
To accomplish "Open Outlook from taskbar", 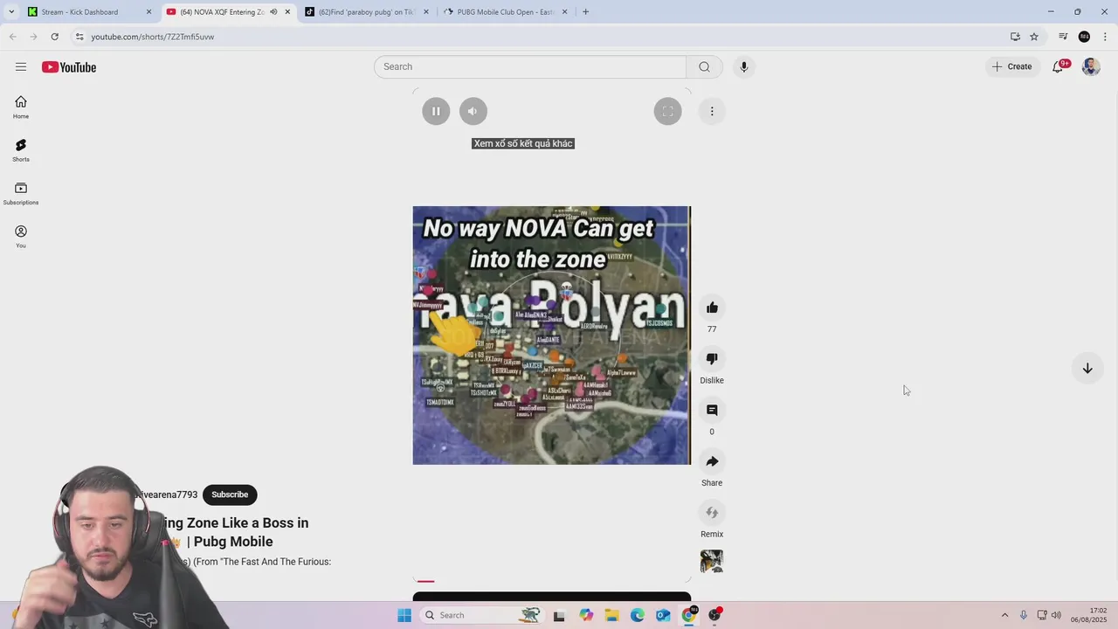I will [x=663, y=615].
